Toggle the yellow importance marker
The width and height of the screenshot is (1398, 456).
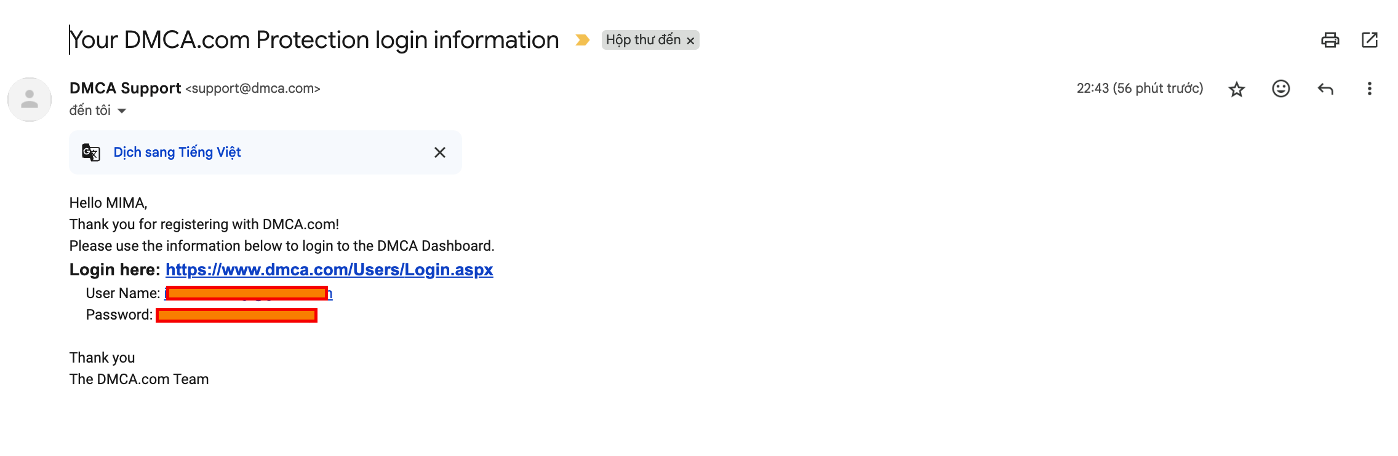[582, 40]
